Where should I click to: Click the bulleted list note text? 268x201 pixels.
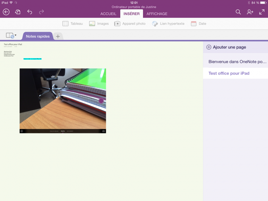coord(9,54)
